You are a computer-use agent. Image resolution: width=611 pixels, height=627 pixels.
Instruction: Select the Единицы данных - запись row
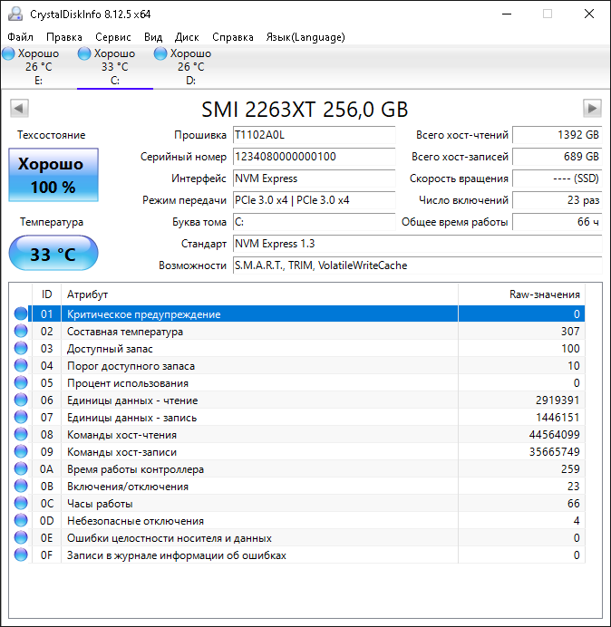[x=297, y=417]
